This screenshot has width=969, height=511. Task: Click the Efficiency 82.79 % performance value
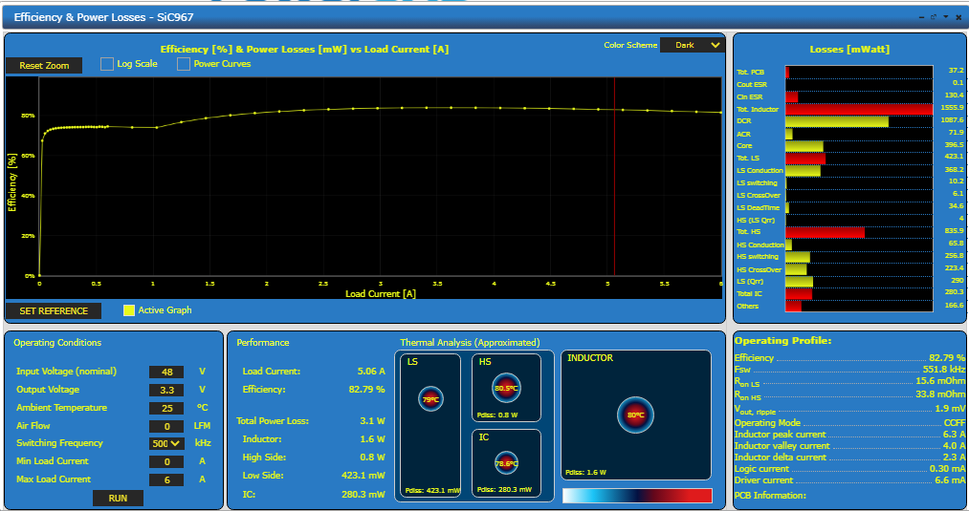(366, 390)
